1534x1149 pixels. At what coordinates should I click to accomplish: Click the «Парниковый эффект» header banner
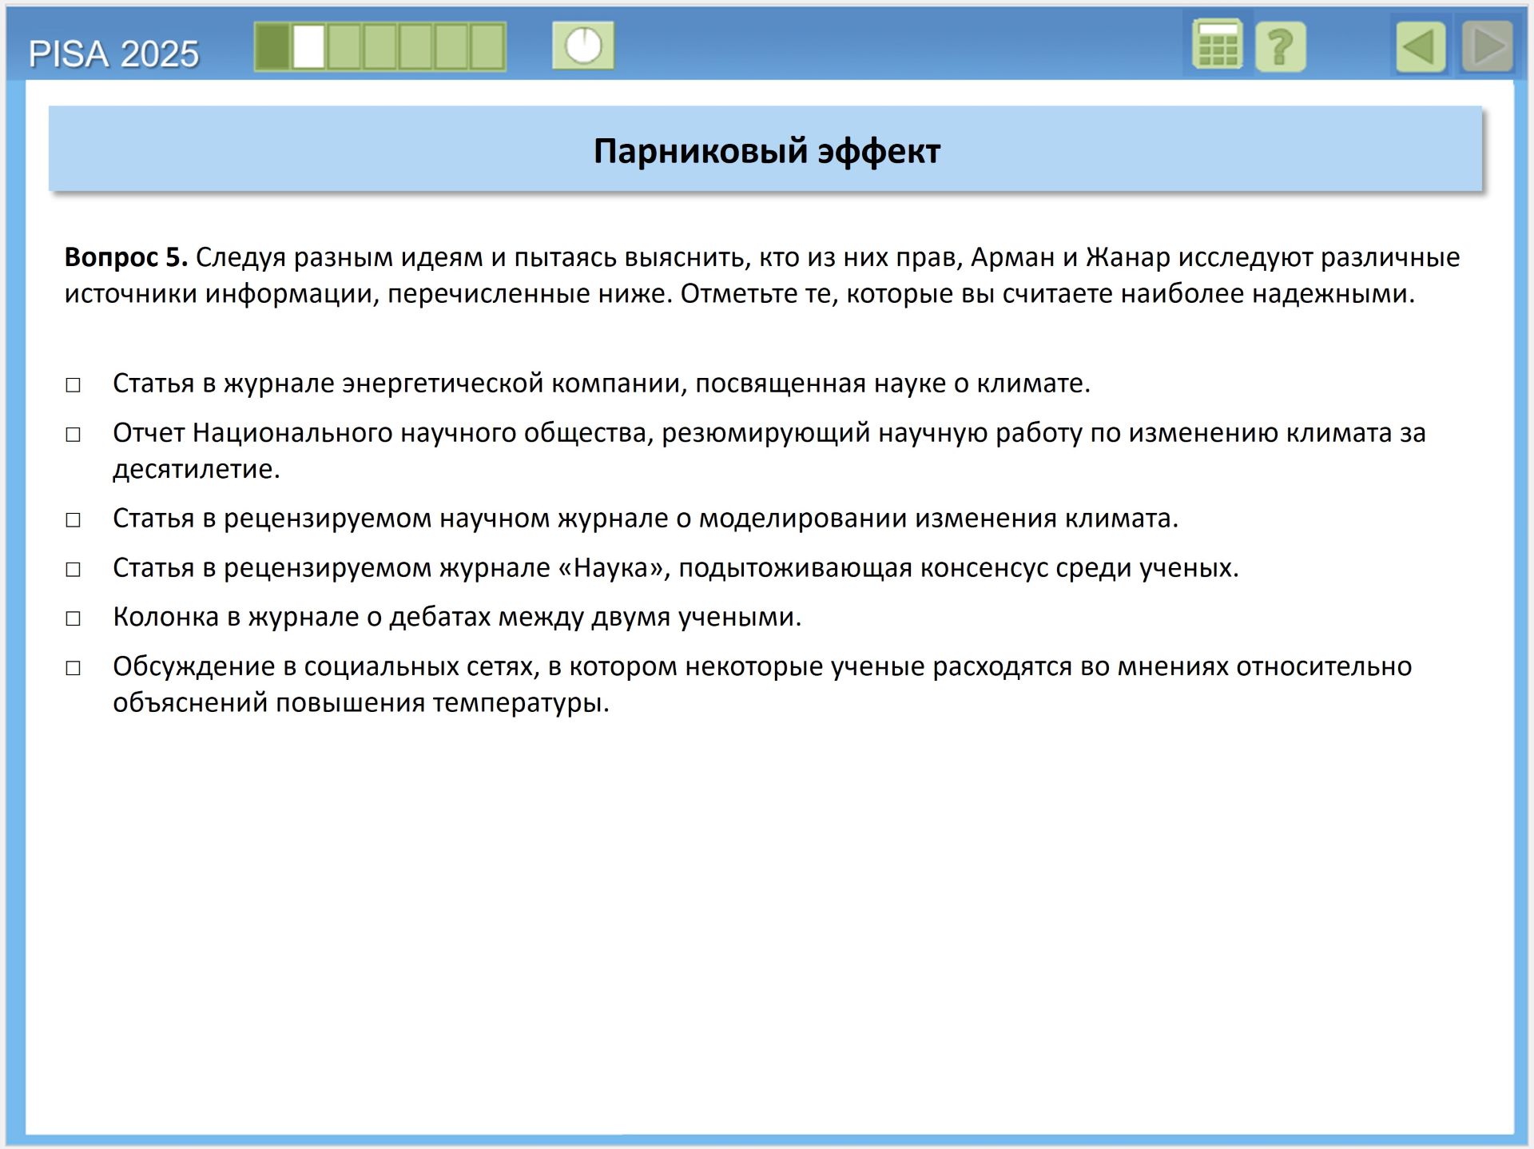[765, 150]
